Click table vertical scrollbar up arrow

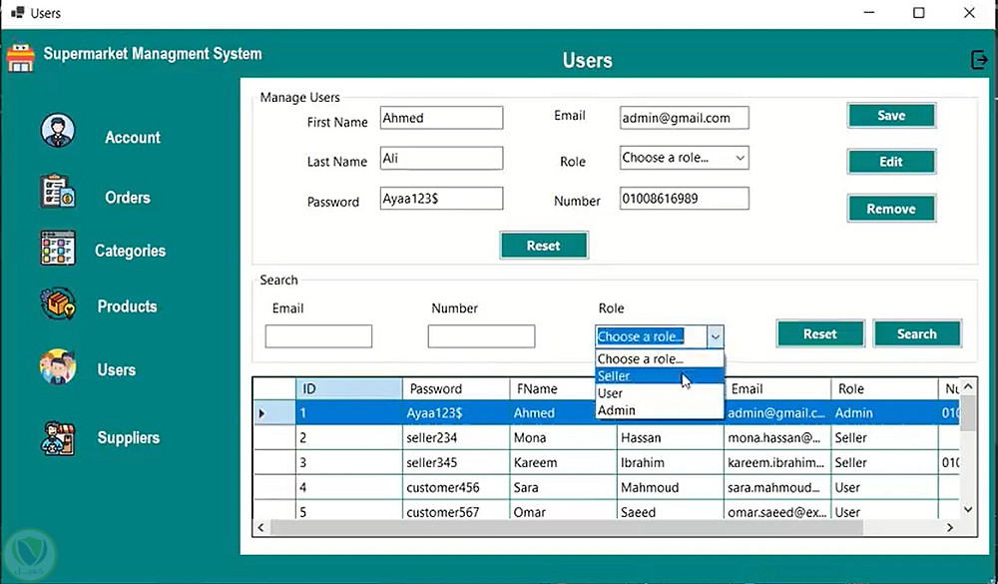click(x=968, y=386)
